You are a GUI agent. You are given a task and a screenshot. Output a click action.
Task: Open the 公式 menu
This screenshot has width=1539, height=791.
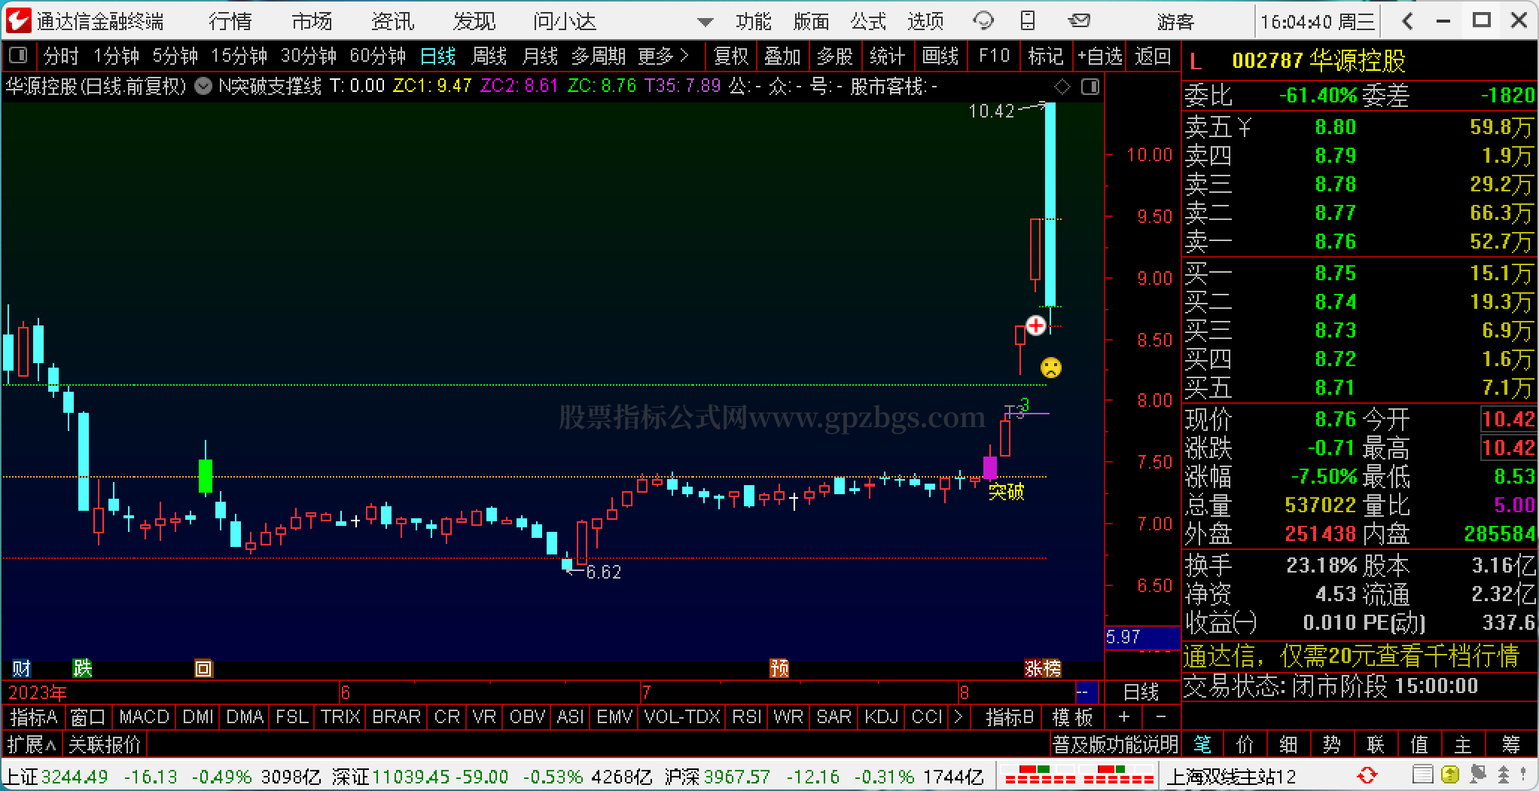pos(868,21)
